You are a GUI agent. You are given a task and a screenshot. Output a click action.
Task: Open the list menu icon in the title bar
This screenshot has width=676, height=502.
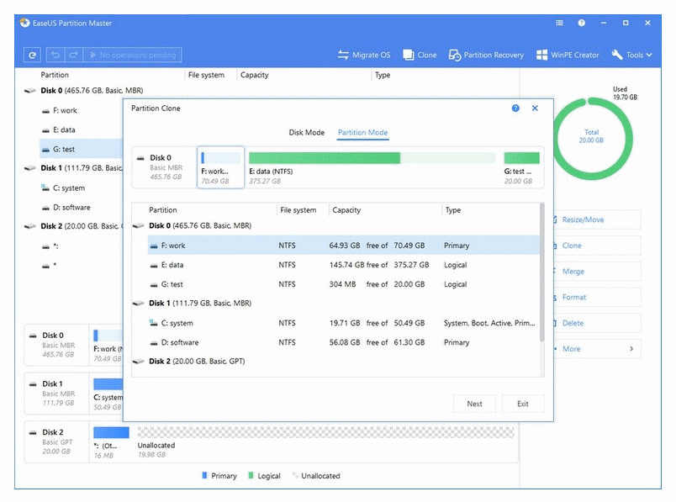tap(559, 23)
